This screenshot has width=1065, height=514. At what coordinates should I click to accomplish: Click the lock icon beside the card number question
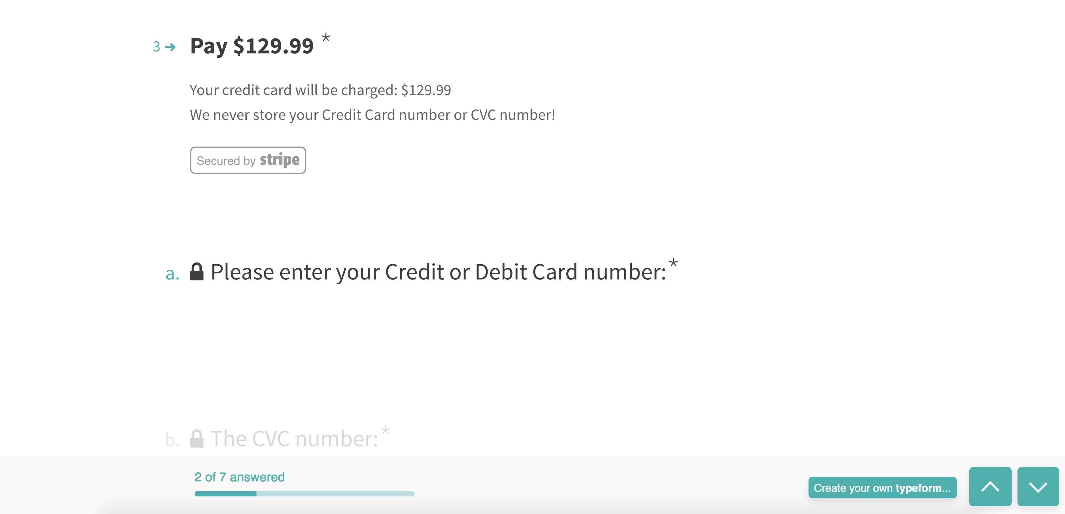tap(197, 271)
